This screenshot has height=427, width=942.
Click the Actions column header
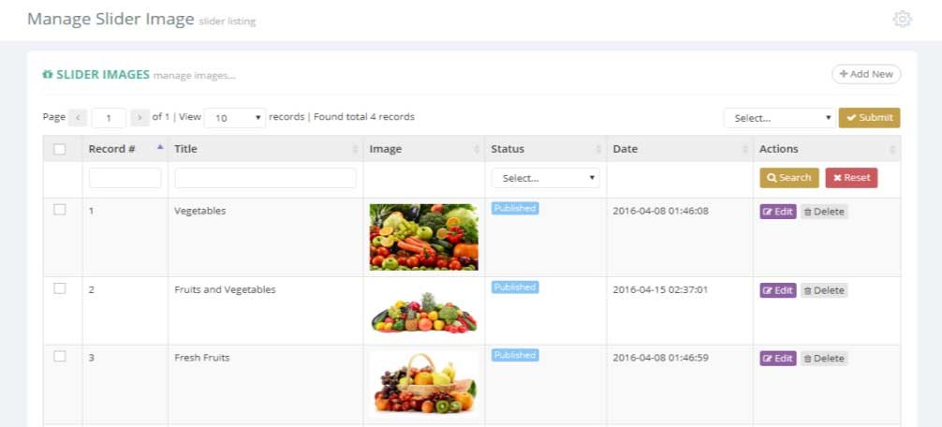pyautogui.click(x=827, y=149)
